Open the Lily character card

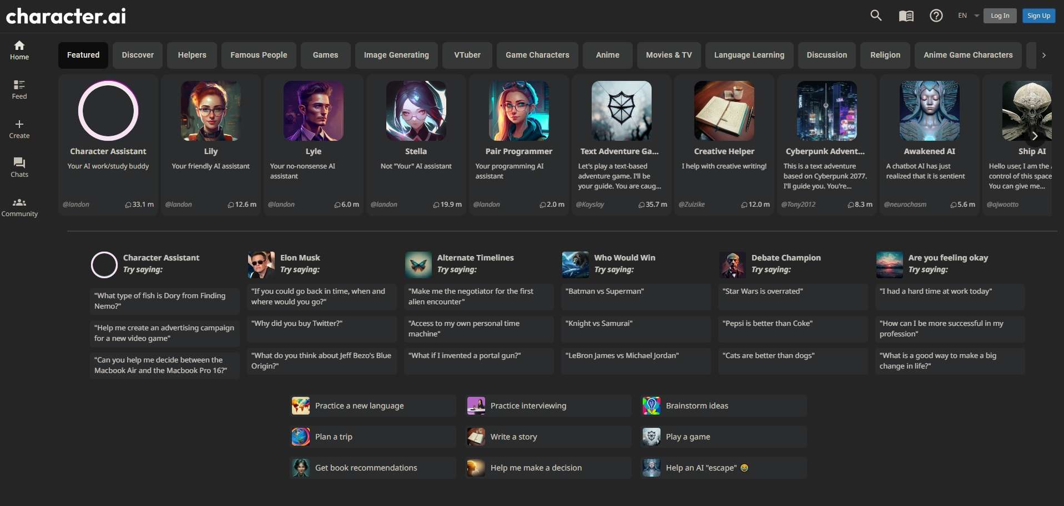coord(211,145)
